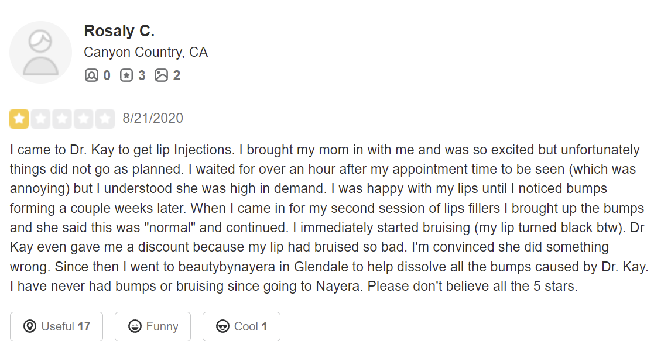Screen dimensions: 654x341
Task: Click the fourth empty rating star
Action: [x=83, y=119]
